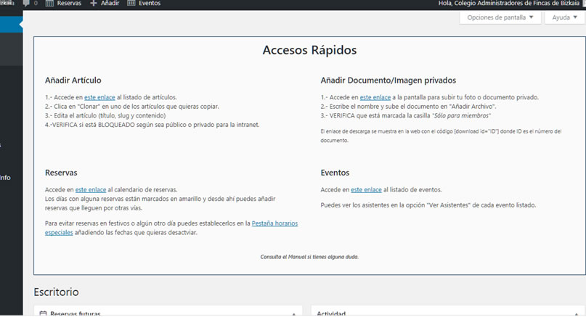
Task: Expand the Ayuda dropdown tab
Action: tap(565, 17)
